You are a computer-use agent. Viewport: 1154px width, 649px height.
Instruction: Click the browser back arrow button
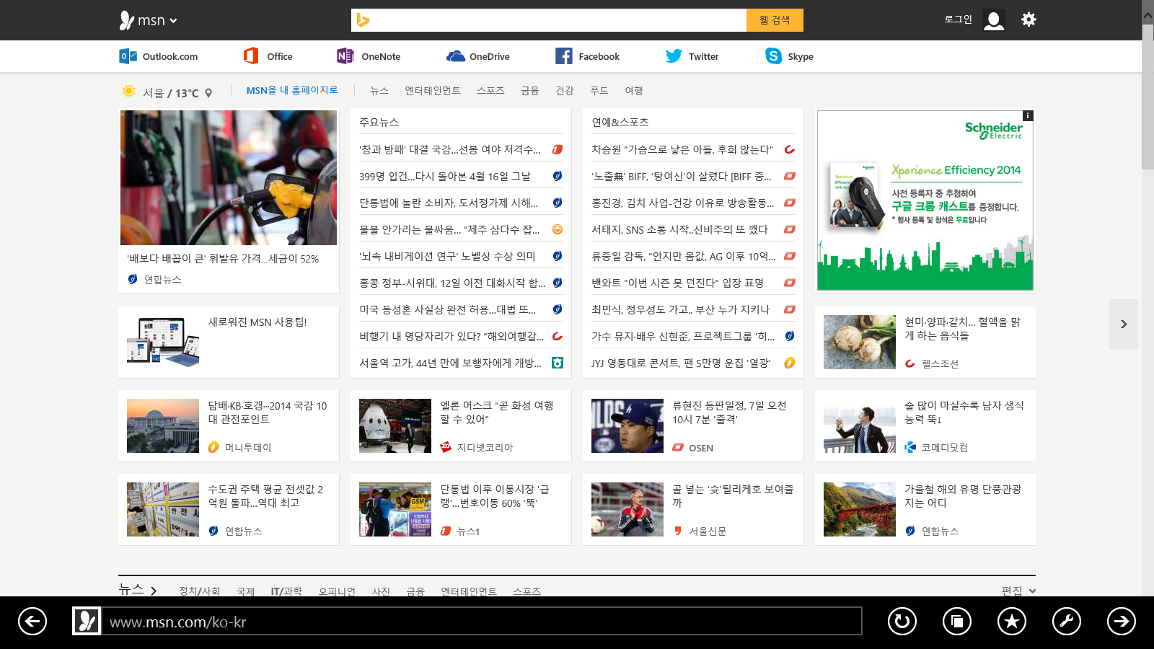32,621
